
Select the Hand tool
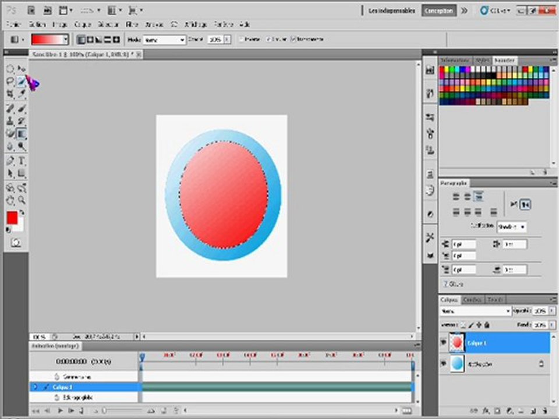pos(10,200)
